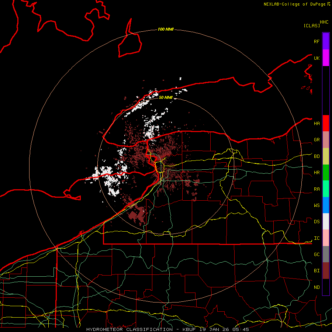
Task: Click the GR salmon legend swatch
Action: (326, 140)
